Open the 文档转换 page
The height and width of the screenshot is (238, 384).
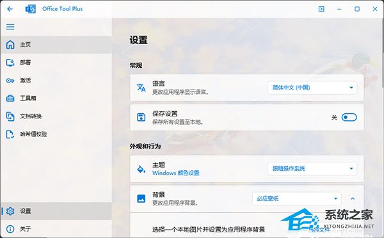[x=56, y=116]
